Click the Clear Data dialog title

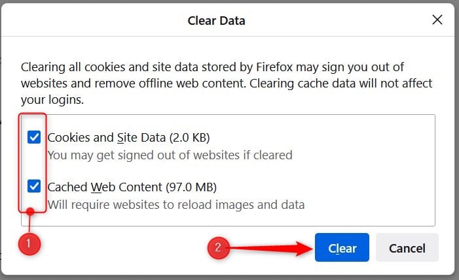216,21
